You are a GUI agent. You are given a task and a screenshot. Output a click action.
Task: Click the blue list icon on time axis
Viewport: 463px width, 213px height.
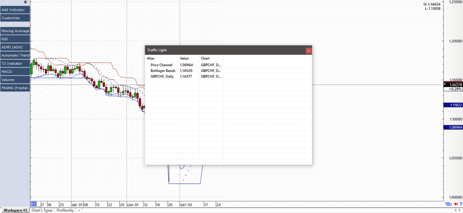point(33,204)
